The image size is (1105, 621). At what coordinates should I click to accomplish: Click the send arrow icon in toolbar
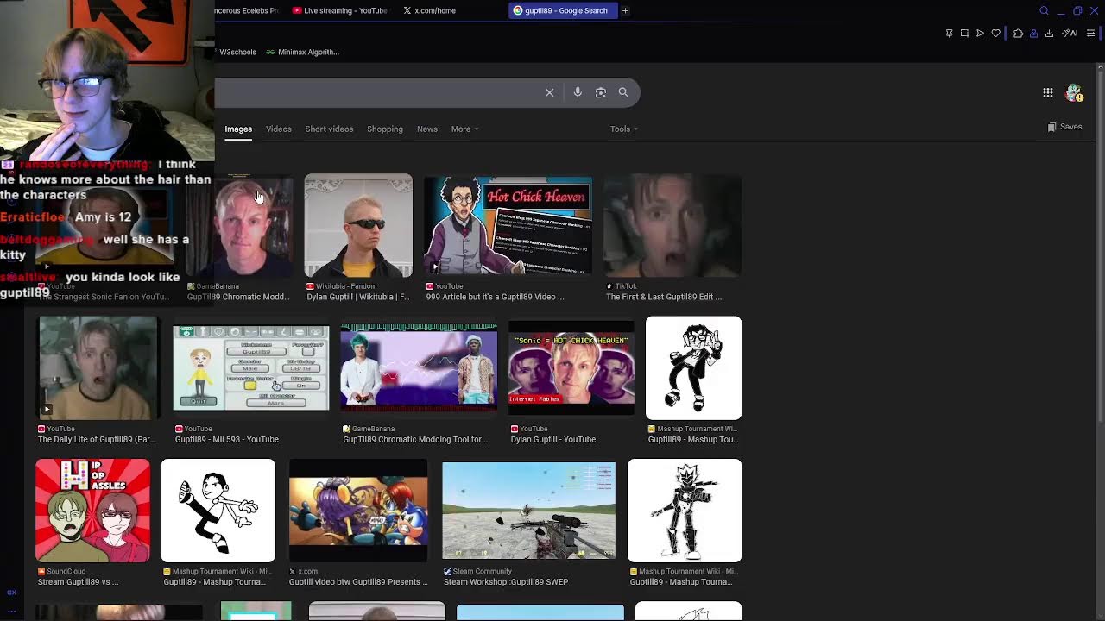[x=980, y=34]
